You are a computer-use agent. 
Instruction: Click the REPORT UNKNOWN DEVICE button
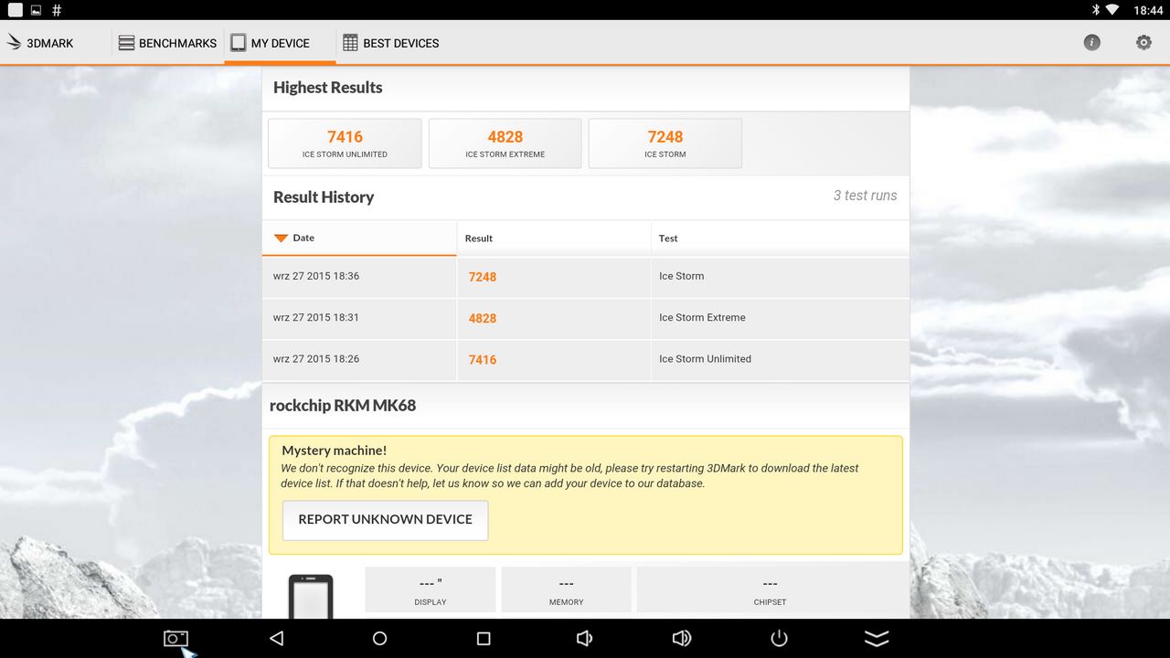[x=385, y=519]
